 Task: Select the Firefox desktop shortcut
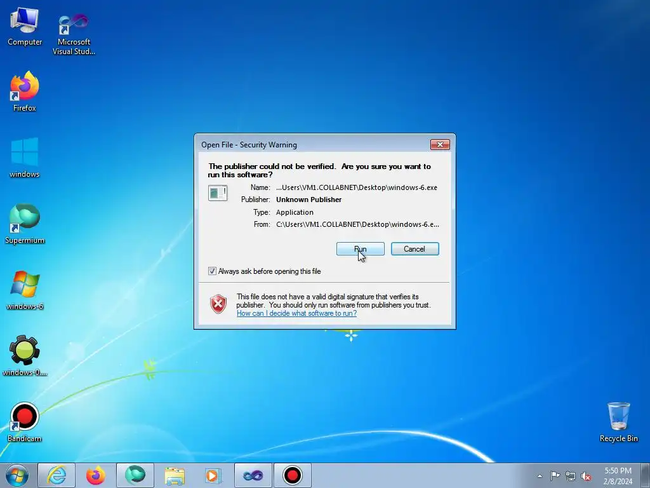click(x=25, y=91)
